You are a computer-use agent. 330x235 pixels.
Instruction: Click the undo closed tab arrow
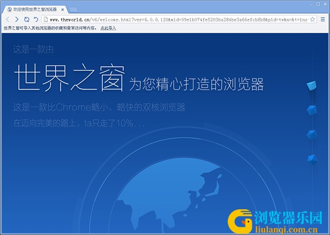click(x=36, y=20)
